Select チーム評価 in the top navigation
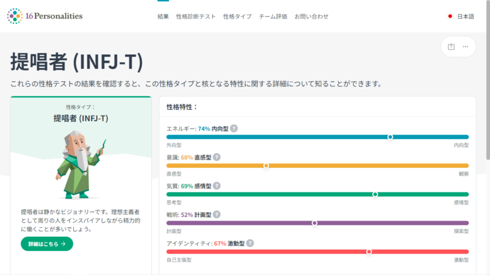 click(273, 16)
